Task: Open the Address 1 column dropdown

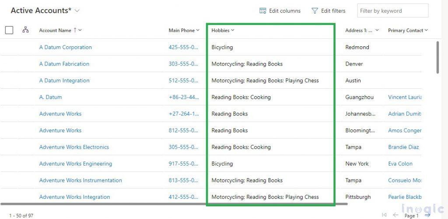Action: (377, 30)
